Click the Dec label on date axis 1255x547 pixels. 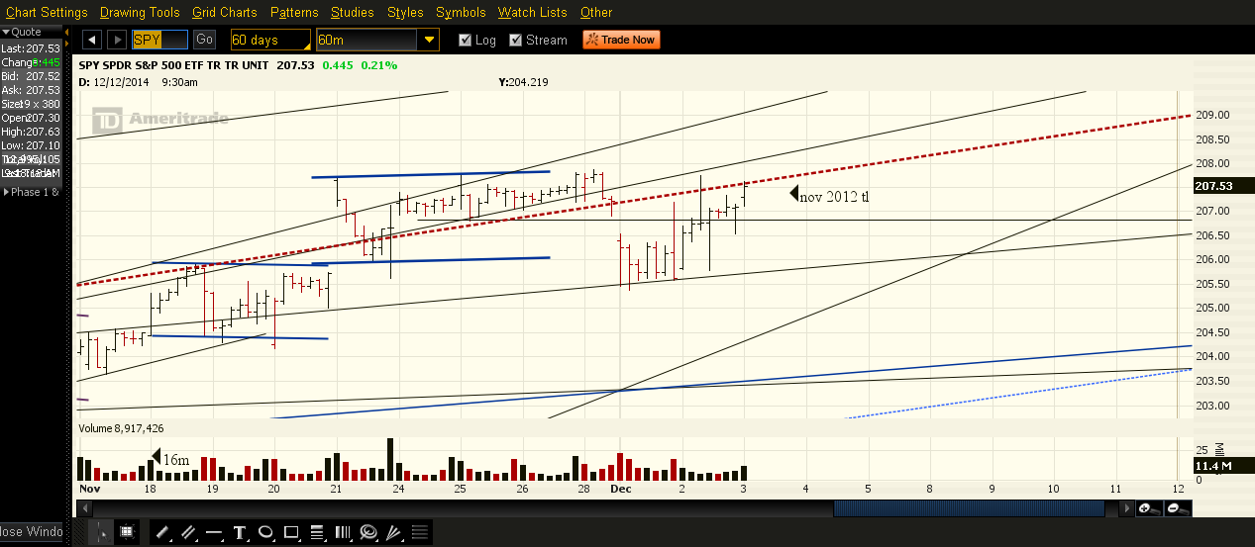click(x=621, y=489)
